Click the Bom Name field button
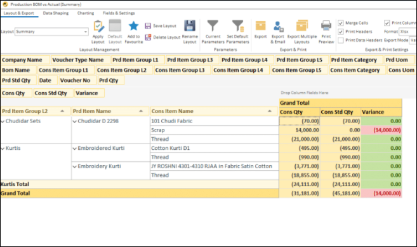417x247 pixels. [18, 70]
